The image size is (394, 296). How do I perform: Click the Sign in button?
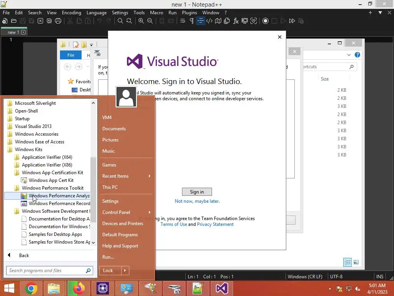197,192
